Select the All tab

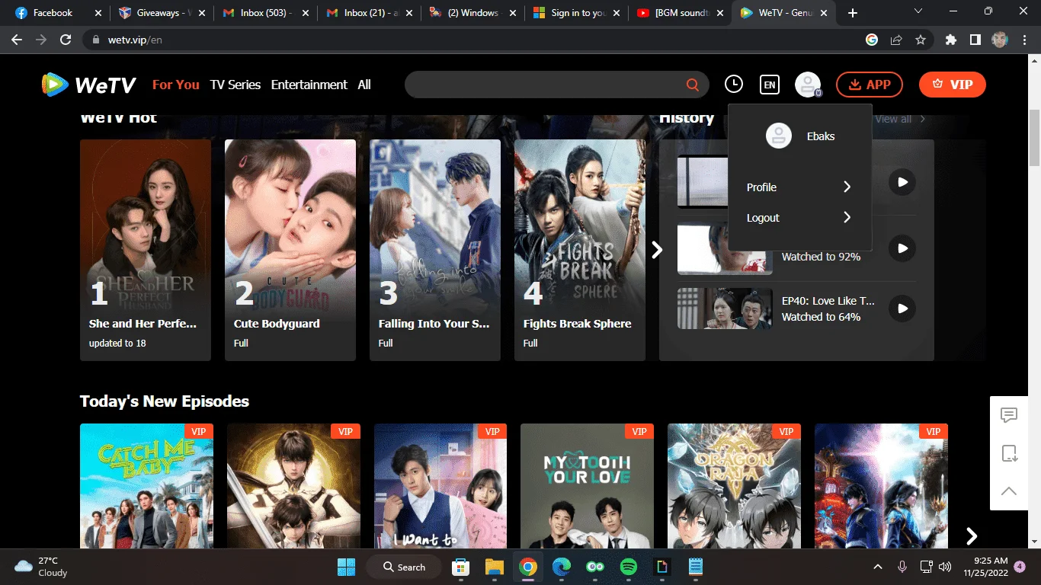pos(364,85)
